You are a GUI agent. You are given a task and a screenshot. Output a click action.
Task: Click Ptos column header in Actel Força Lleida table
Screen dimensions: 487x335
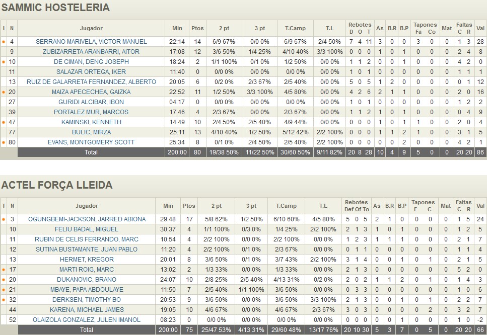189,206
